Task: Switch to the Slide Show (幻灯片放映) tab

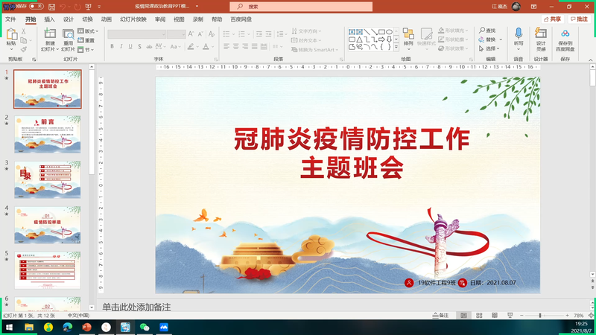Action: [133, 19]
